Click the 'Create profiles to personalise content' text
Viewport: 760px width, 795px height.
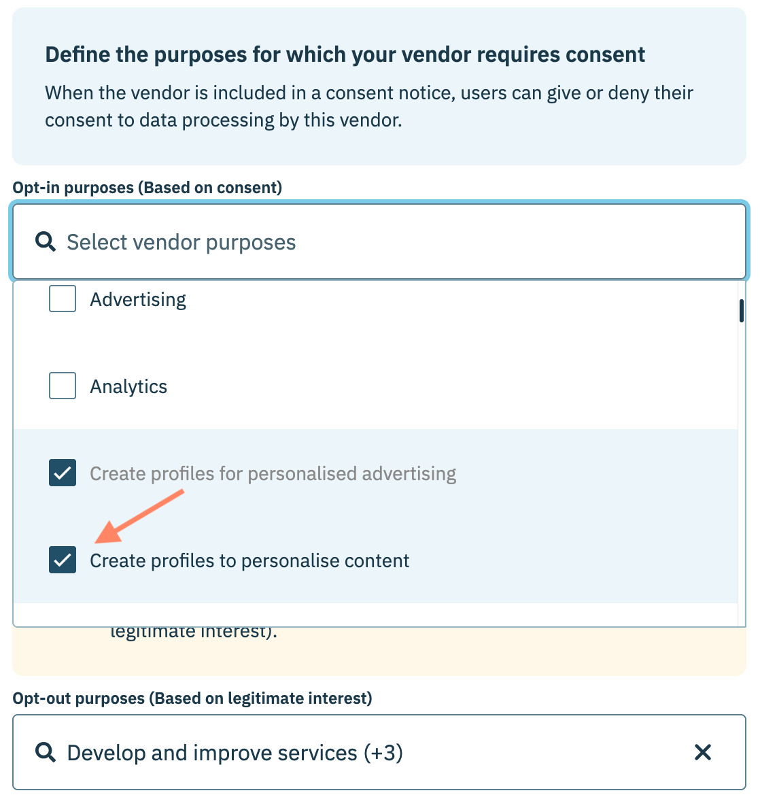pyautogui.click(x=249, y=561)
